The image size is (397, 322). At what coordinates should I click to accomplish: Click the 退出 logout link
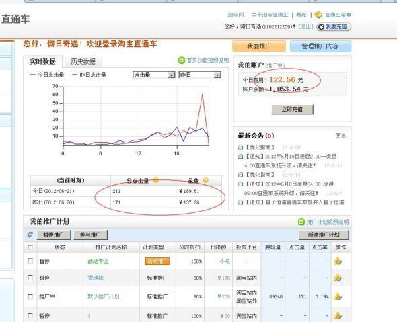(306, 26)
